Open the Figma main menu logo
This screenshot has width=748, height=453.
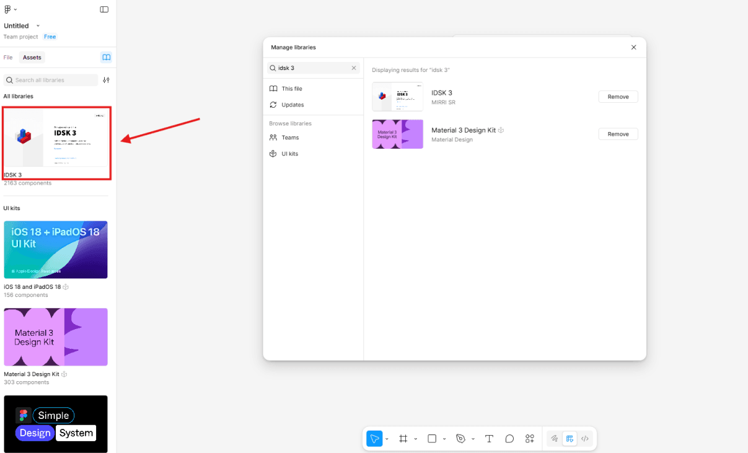pos(7,9)
